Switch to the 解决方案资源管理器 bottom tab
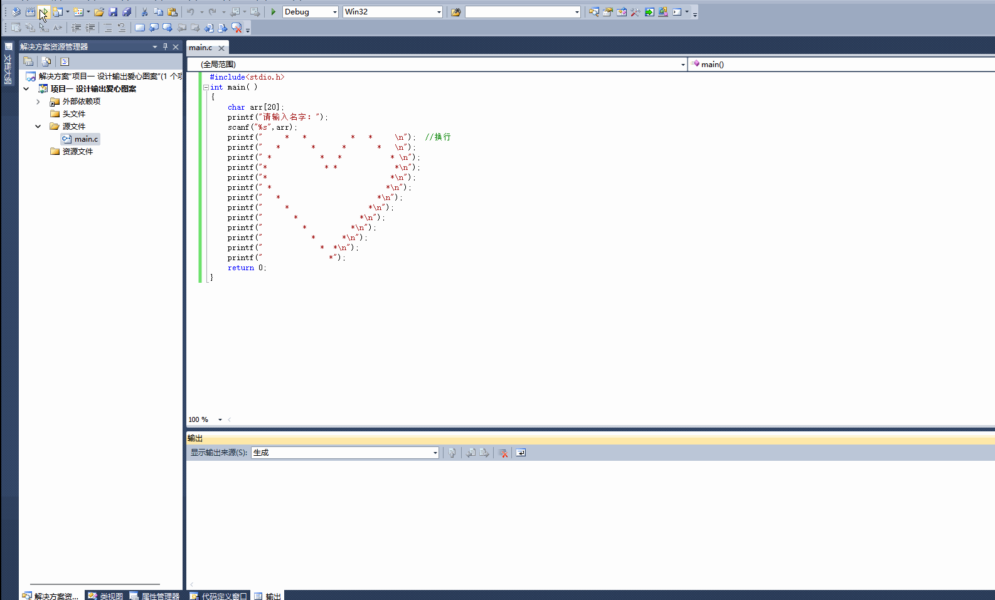This screenshot has height=600, width=995. (51, 596)
